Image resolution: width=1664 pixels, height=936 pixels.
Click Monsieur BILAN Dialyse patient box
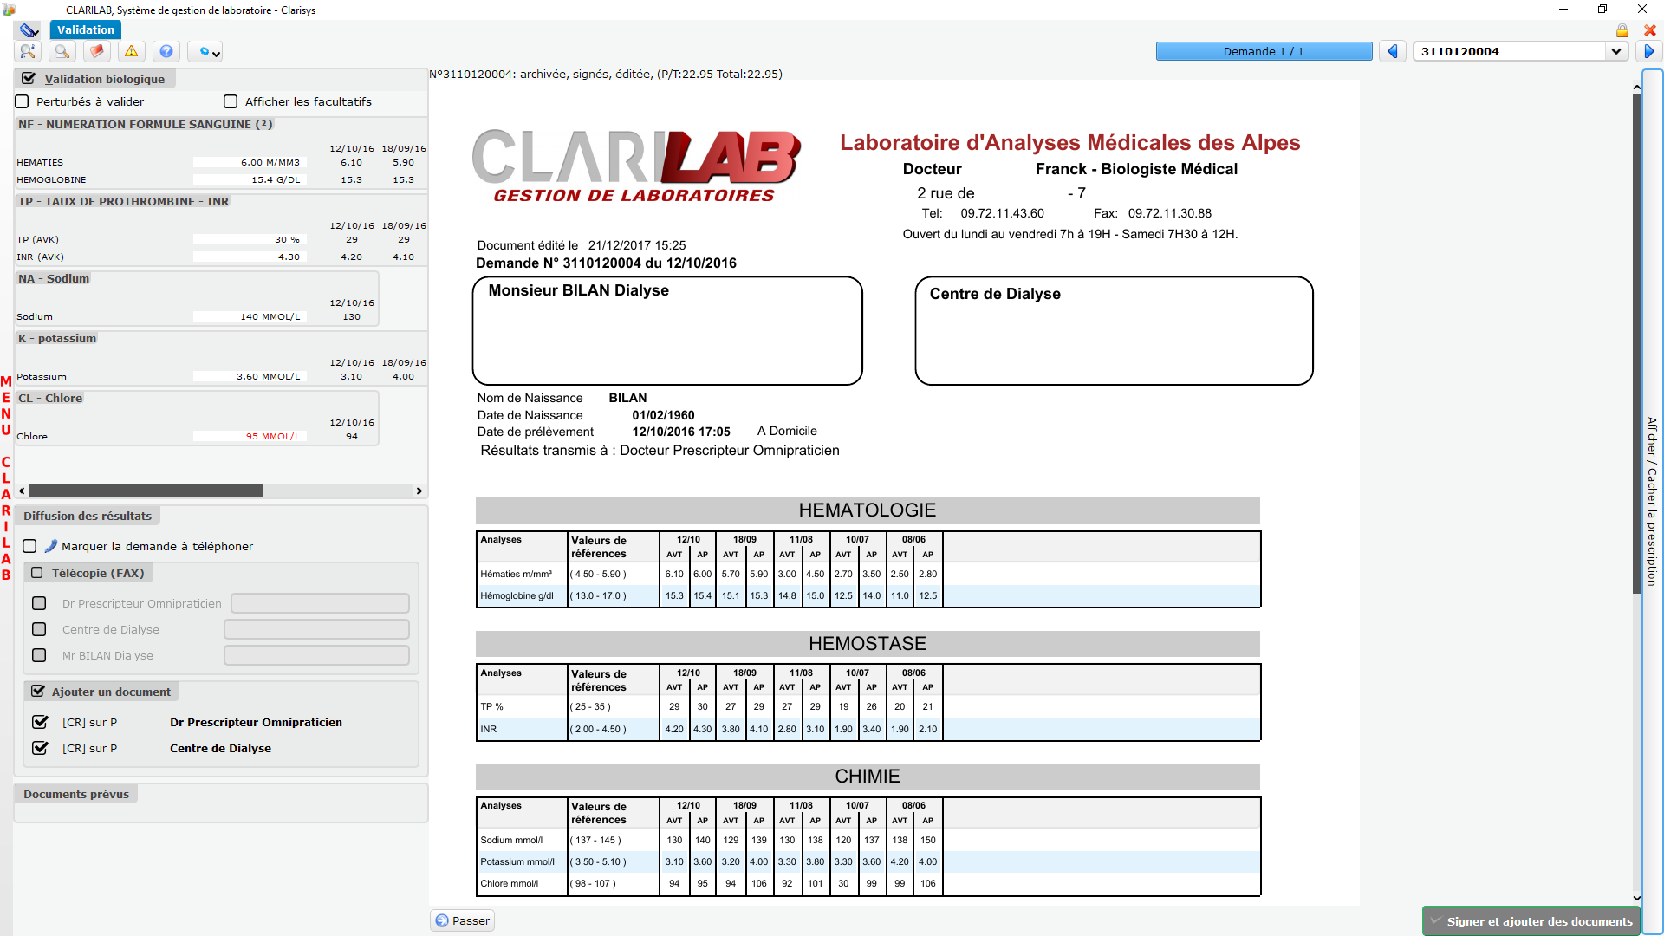coord(667,331)
